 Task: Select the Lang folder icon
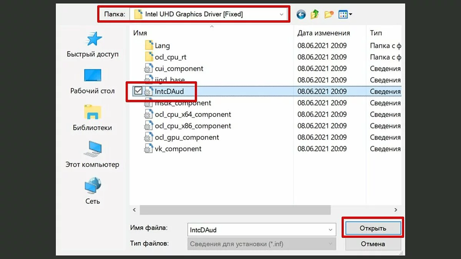point(149,45)
